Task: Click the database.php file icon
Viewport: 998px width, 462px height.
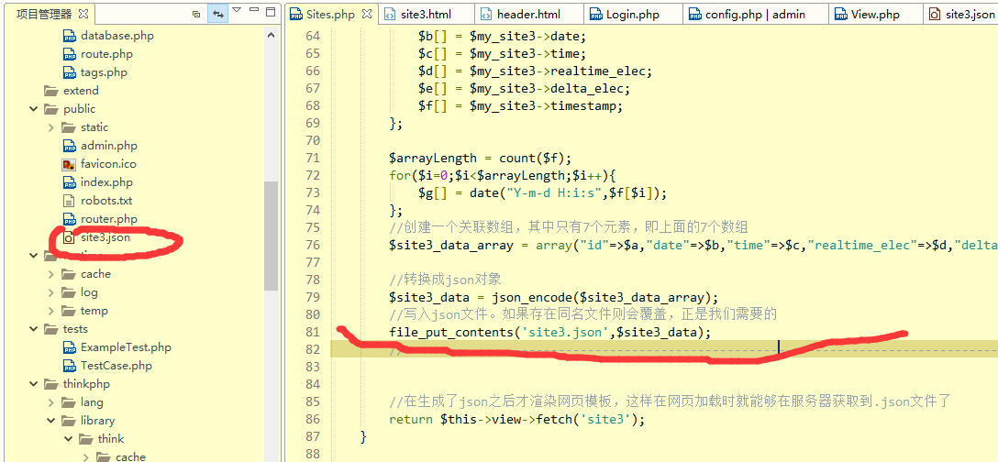Action: point(69,36)
